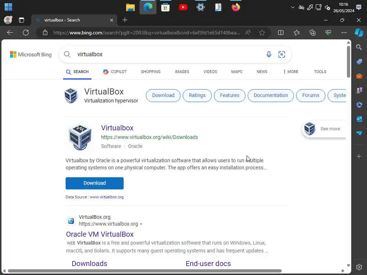Click the Bing search magnifier icon
This screenshot has height=275, width=367.
pos(67,54)
